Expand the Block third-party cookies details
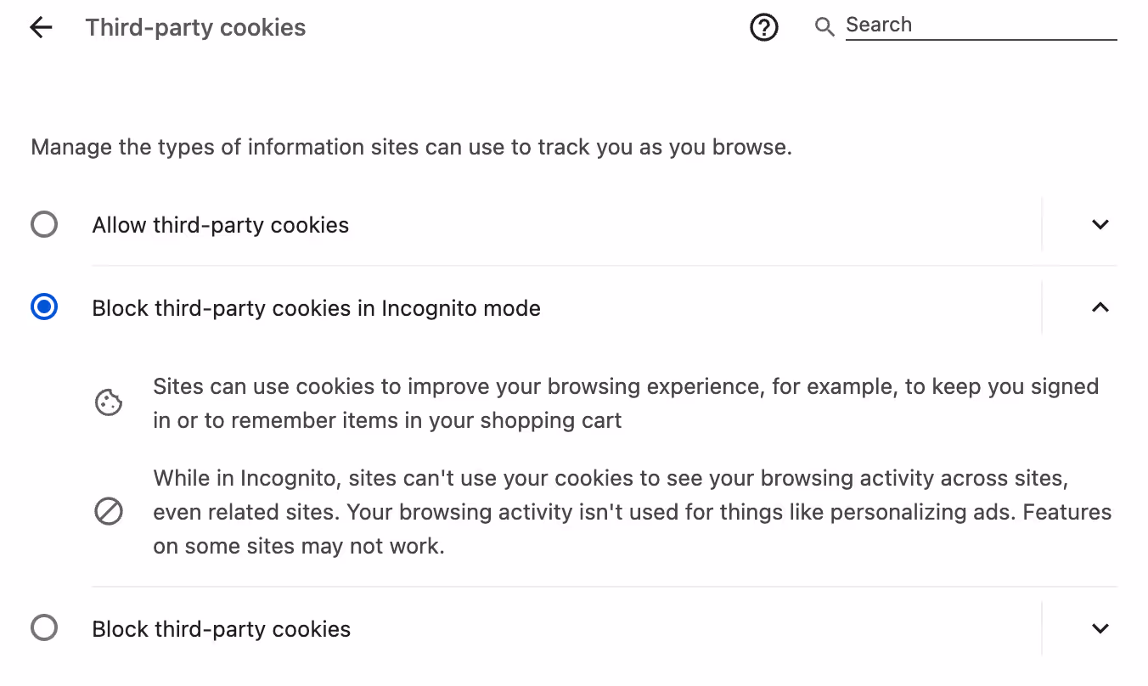 coord(1100,628)
